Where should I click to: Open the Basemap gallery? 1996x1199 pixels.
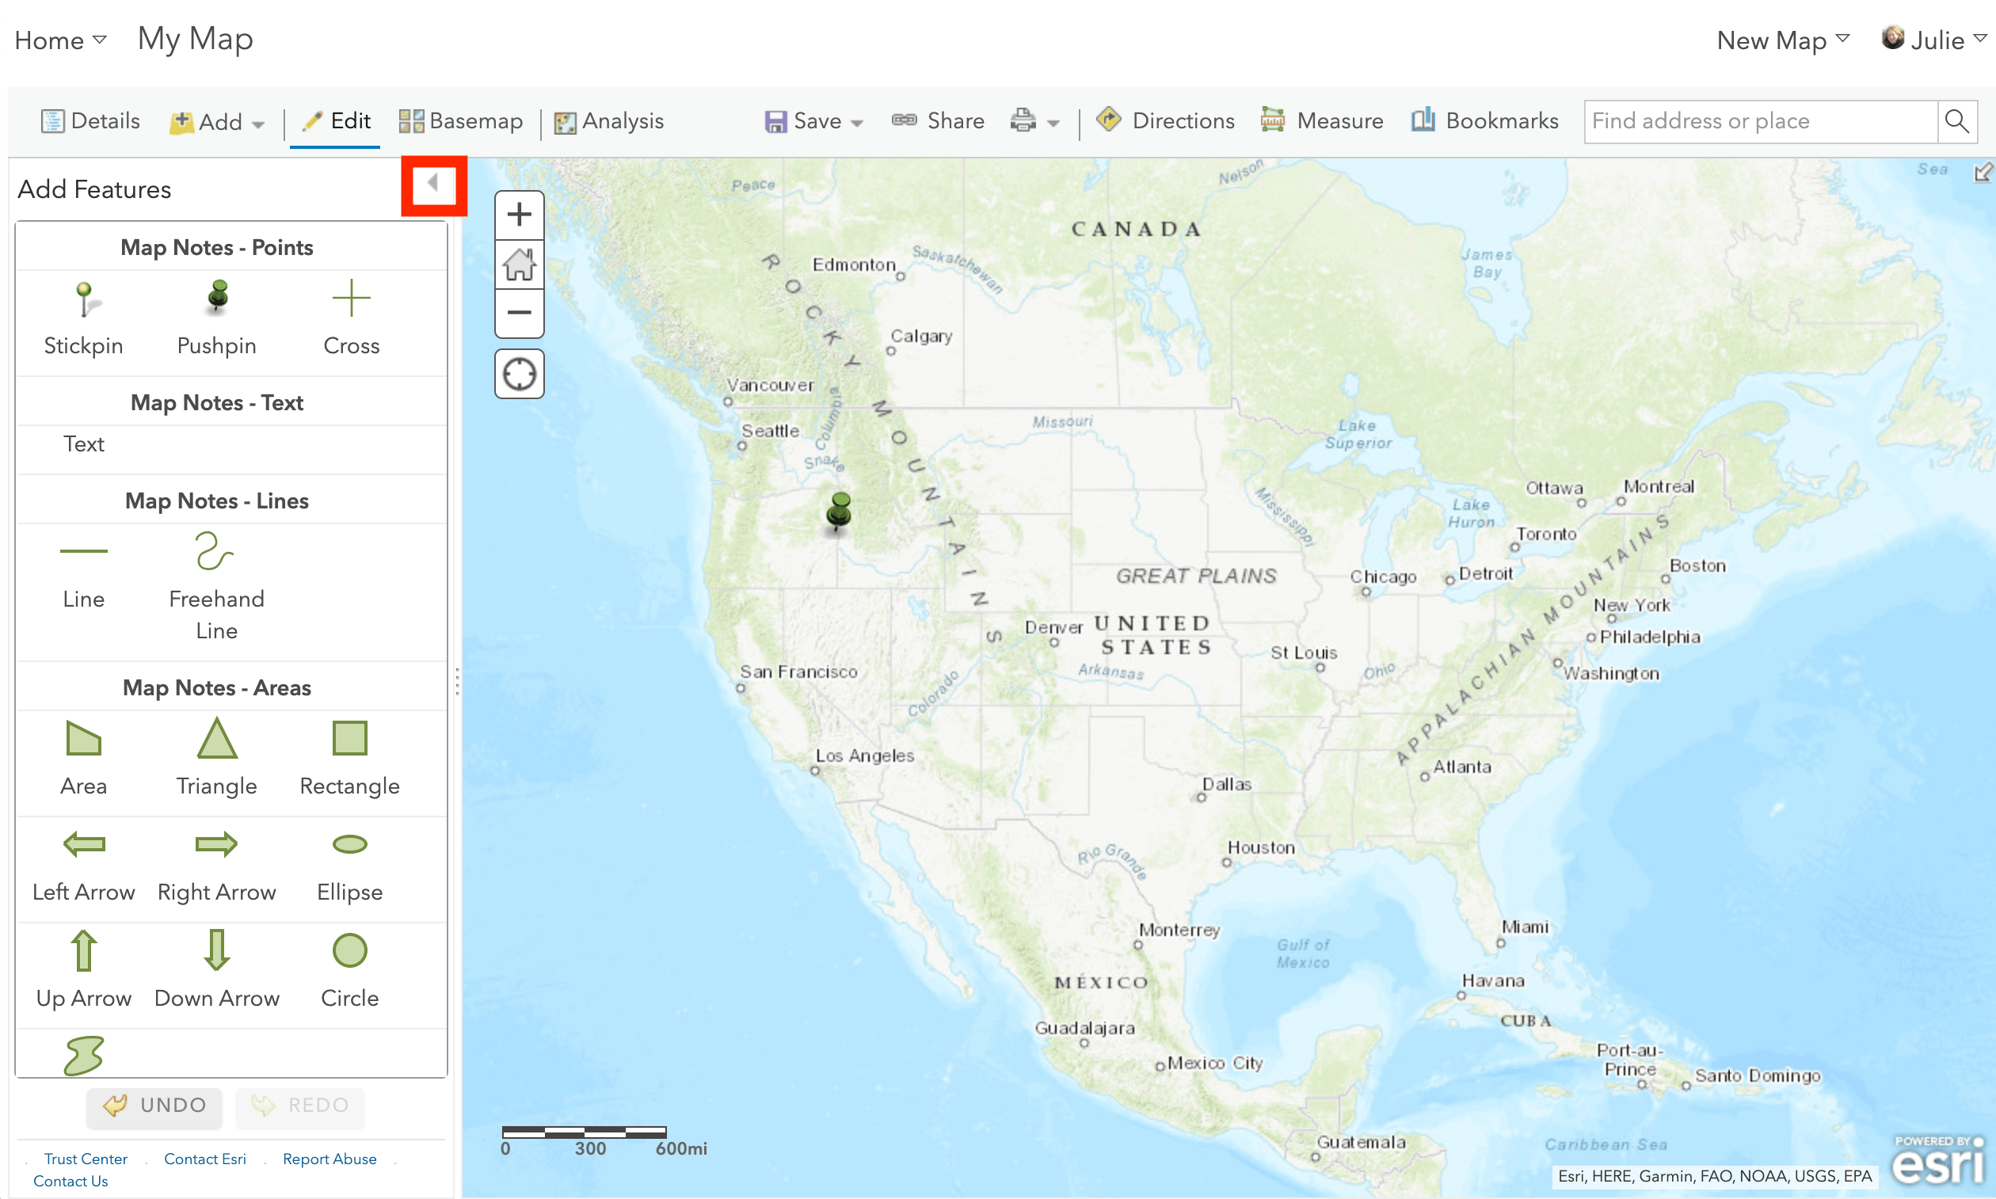(x=461, y=121)
